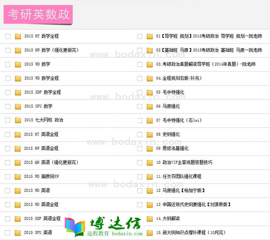This screenshot has width=270, height=240.
Task: Open folder name 2015 HW 数学（强化更新完）
Action: (51, 50)
